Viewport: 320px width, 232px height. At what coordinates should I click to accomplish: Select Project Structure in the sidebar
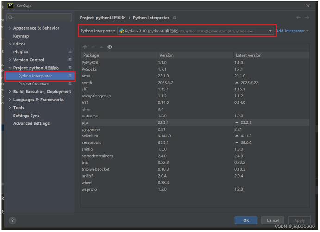click(33, 84)
